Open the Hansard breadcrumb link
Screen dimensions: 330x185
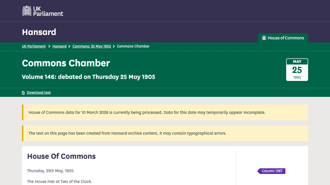[x=59, y=46]
